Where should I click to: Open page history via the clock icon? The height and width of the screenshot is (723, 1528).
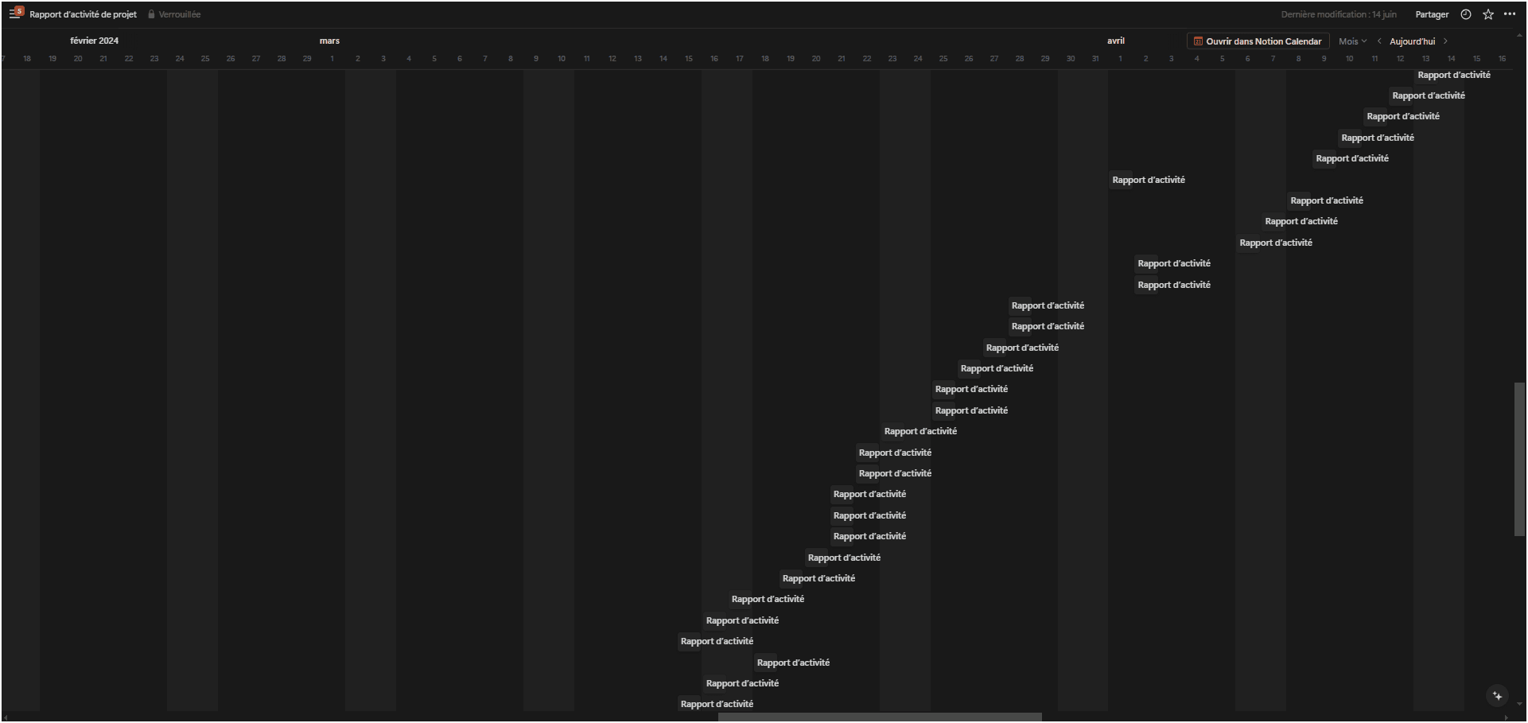(x=1466, y=14)
